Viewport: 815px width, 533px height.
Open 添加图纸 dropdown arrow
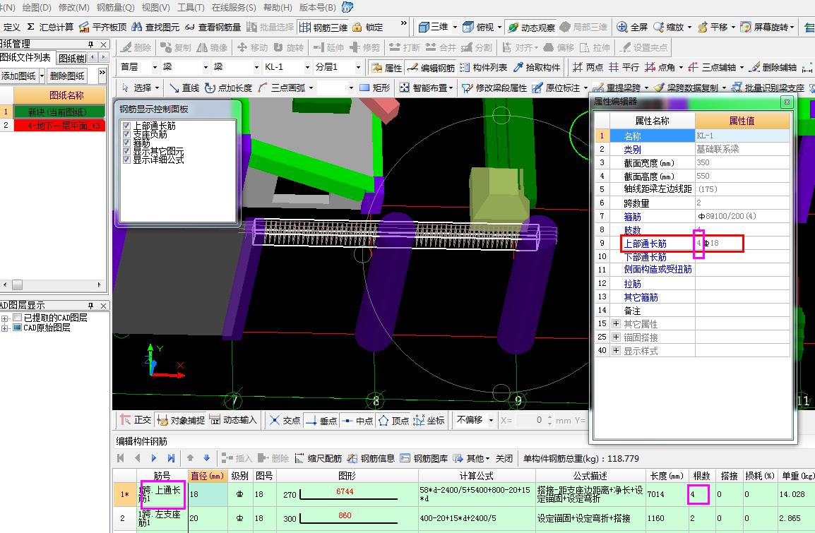coord(42,76)
